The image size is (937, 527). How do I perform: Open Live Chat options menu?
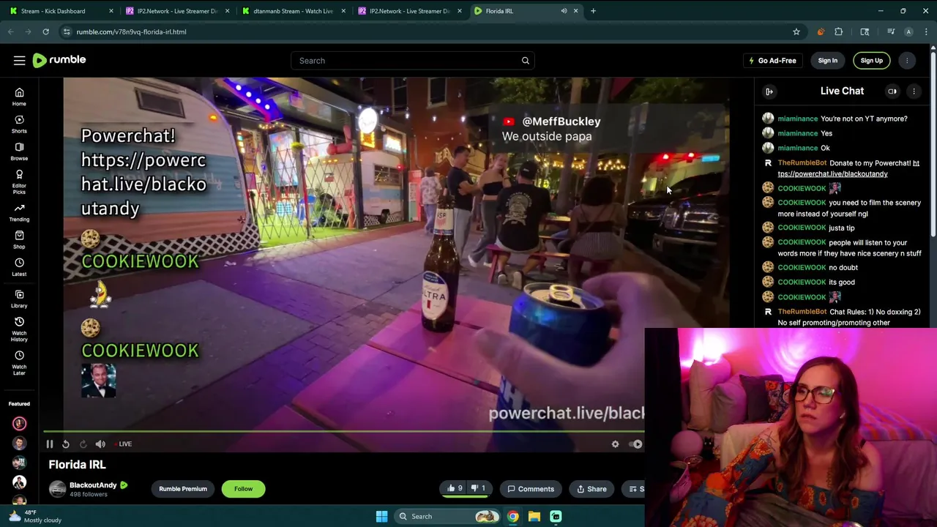click(x=914, y=91)
